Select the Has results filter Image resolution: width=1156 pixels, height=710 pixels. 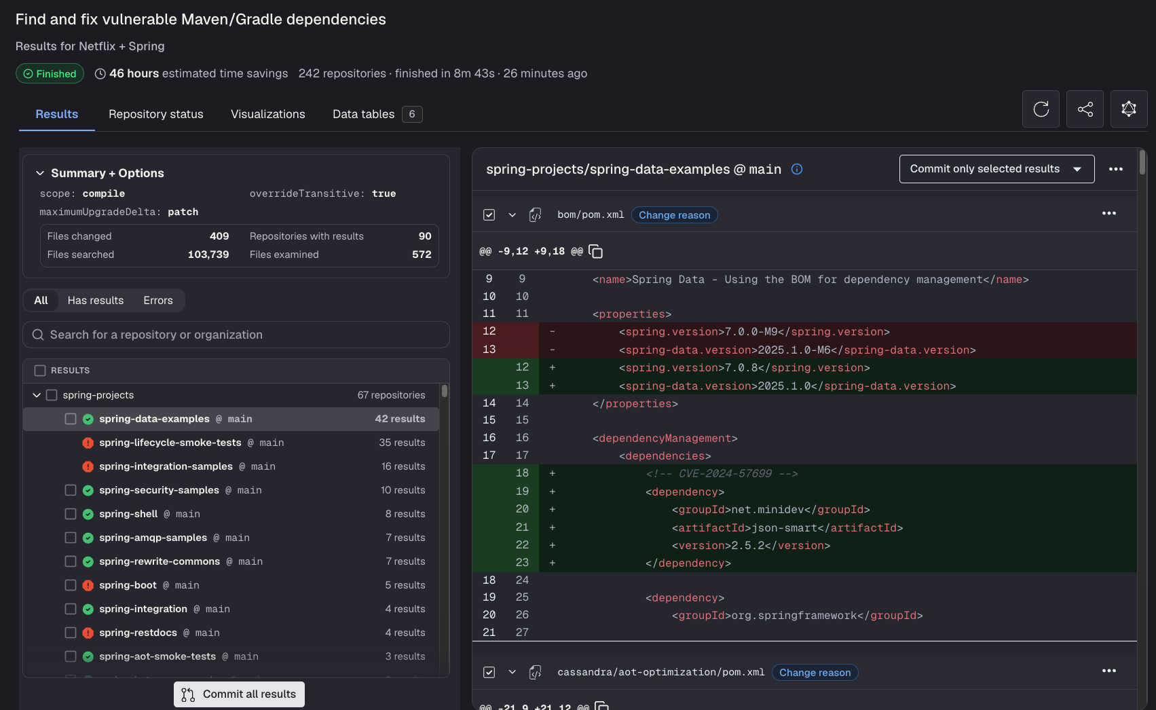coord(96,300)
